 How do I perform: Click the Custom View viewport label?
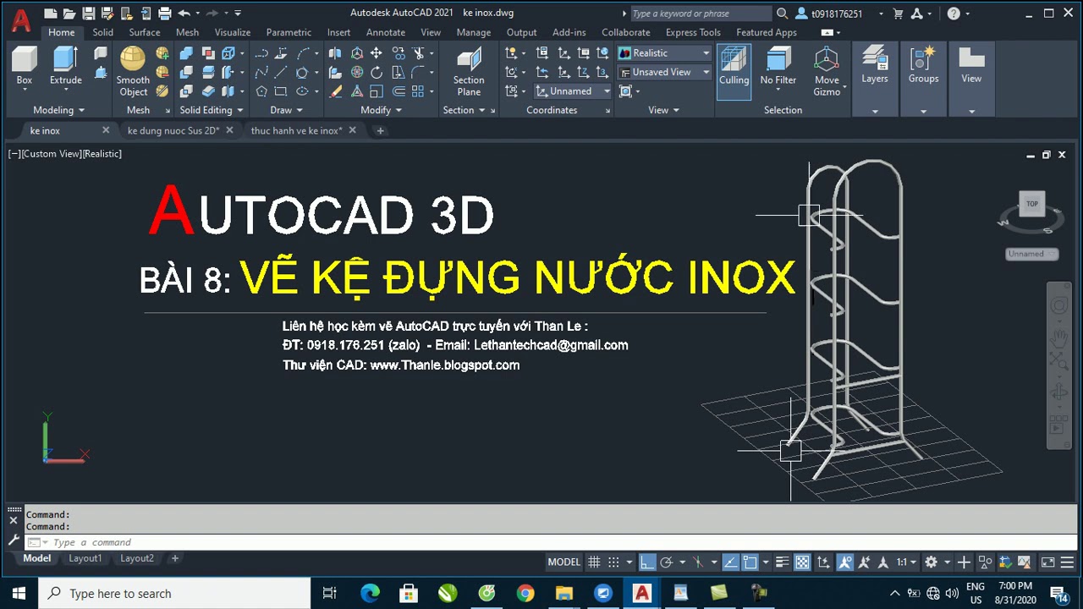pyautogui.click(x=51, y=154)
